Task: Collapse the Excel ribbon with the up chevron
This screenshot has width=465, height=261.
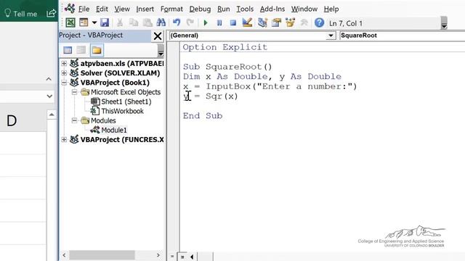Action: (x=49, y=79)
